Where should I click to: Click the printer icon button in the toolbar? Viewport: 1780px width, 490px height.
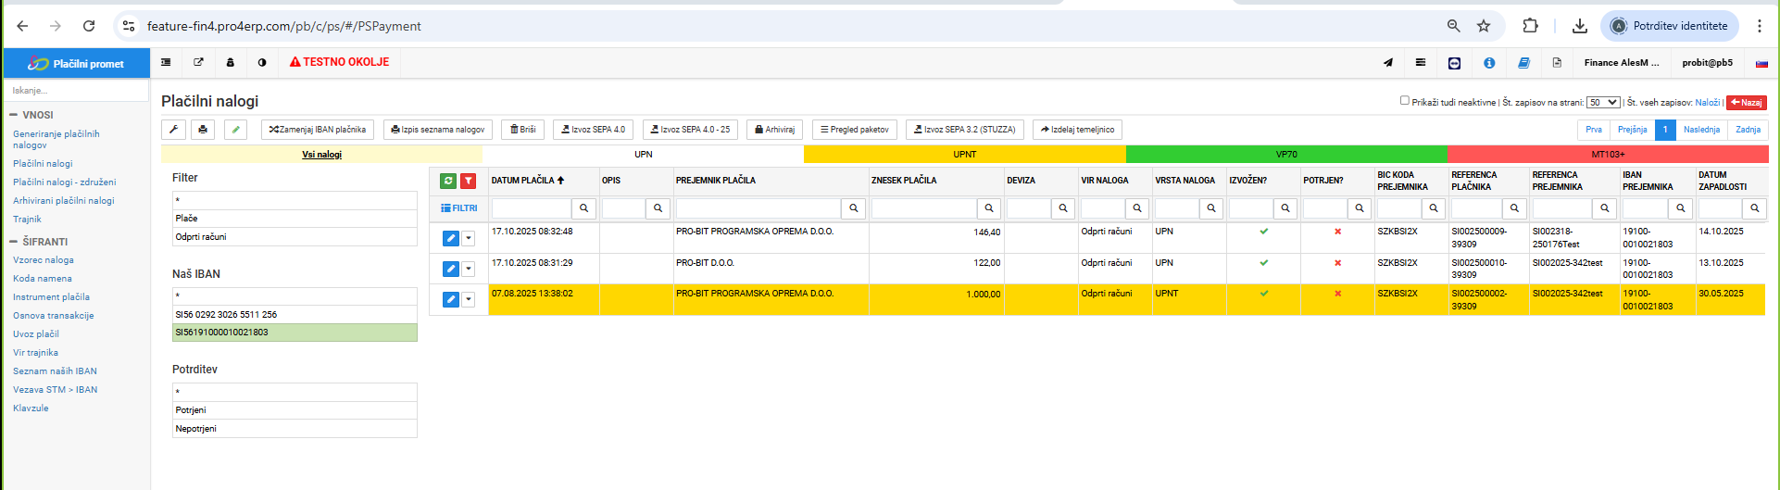point(203,130)
